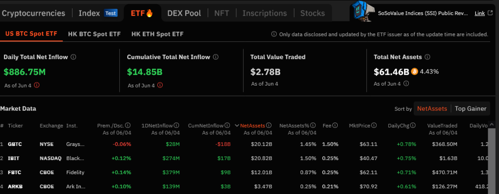499x194 pixels.
Task: Open the SoSoValue Indices banner Link
Action: pyautogui.click(x=480, y=13)
